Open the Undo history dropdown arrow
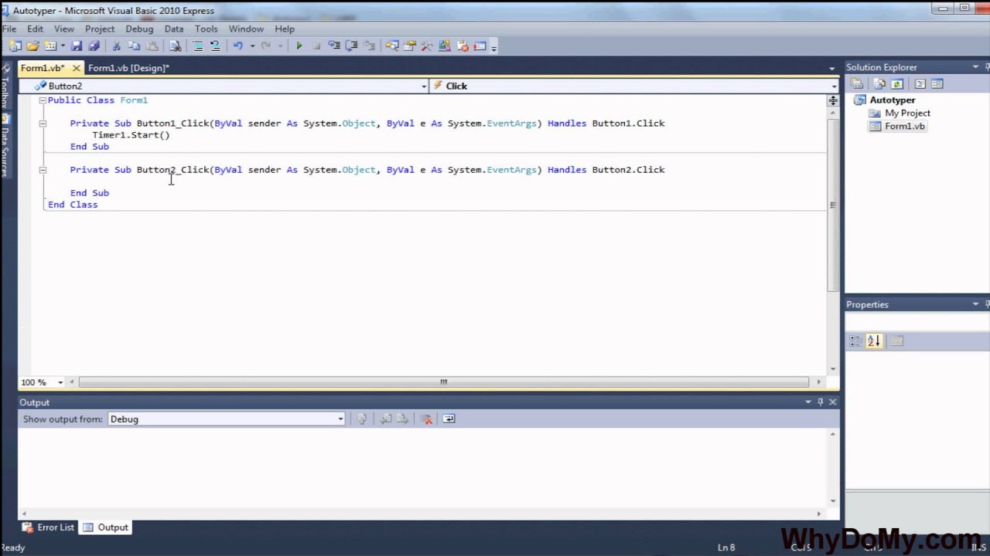Image resolution: width=990 pixels, height=556 pixels. click(x=252, y=46)
